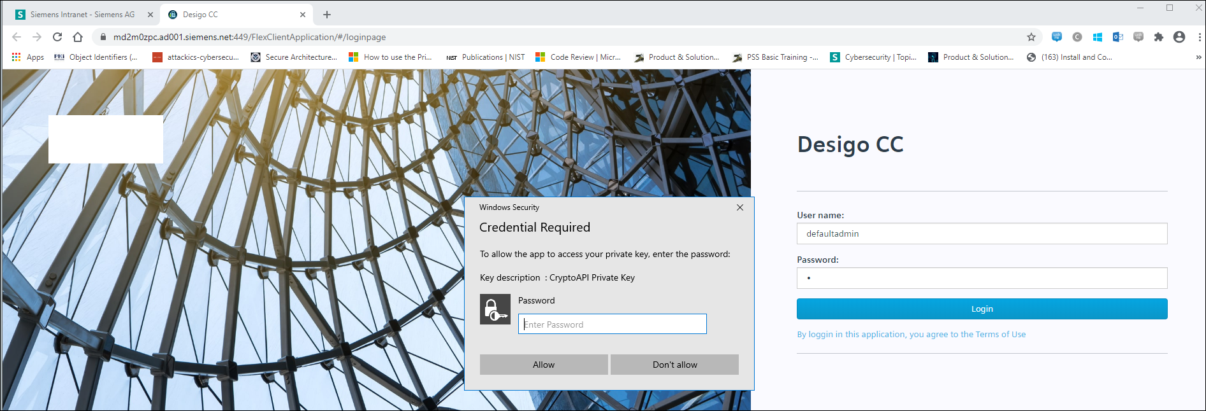This screenshot has height=411, width=1206.
Task: Switch to Siemens Intranet tab
Action: point(83,14)
